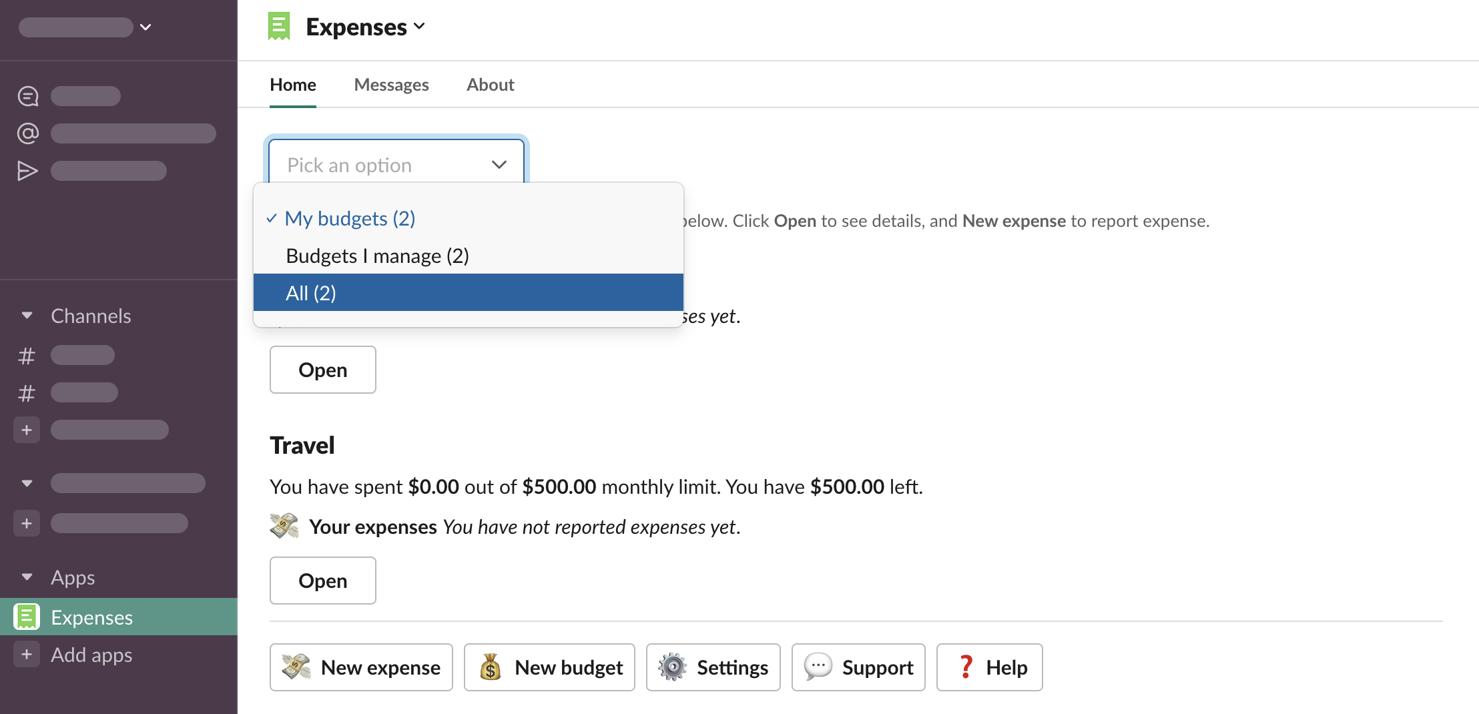
Task: Collapse the Channels section
Action: pos(27,316)
